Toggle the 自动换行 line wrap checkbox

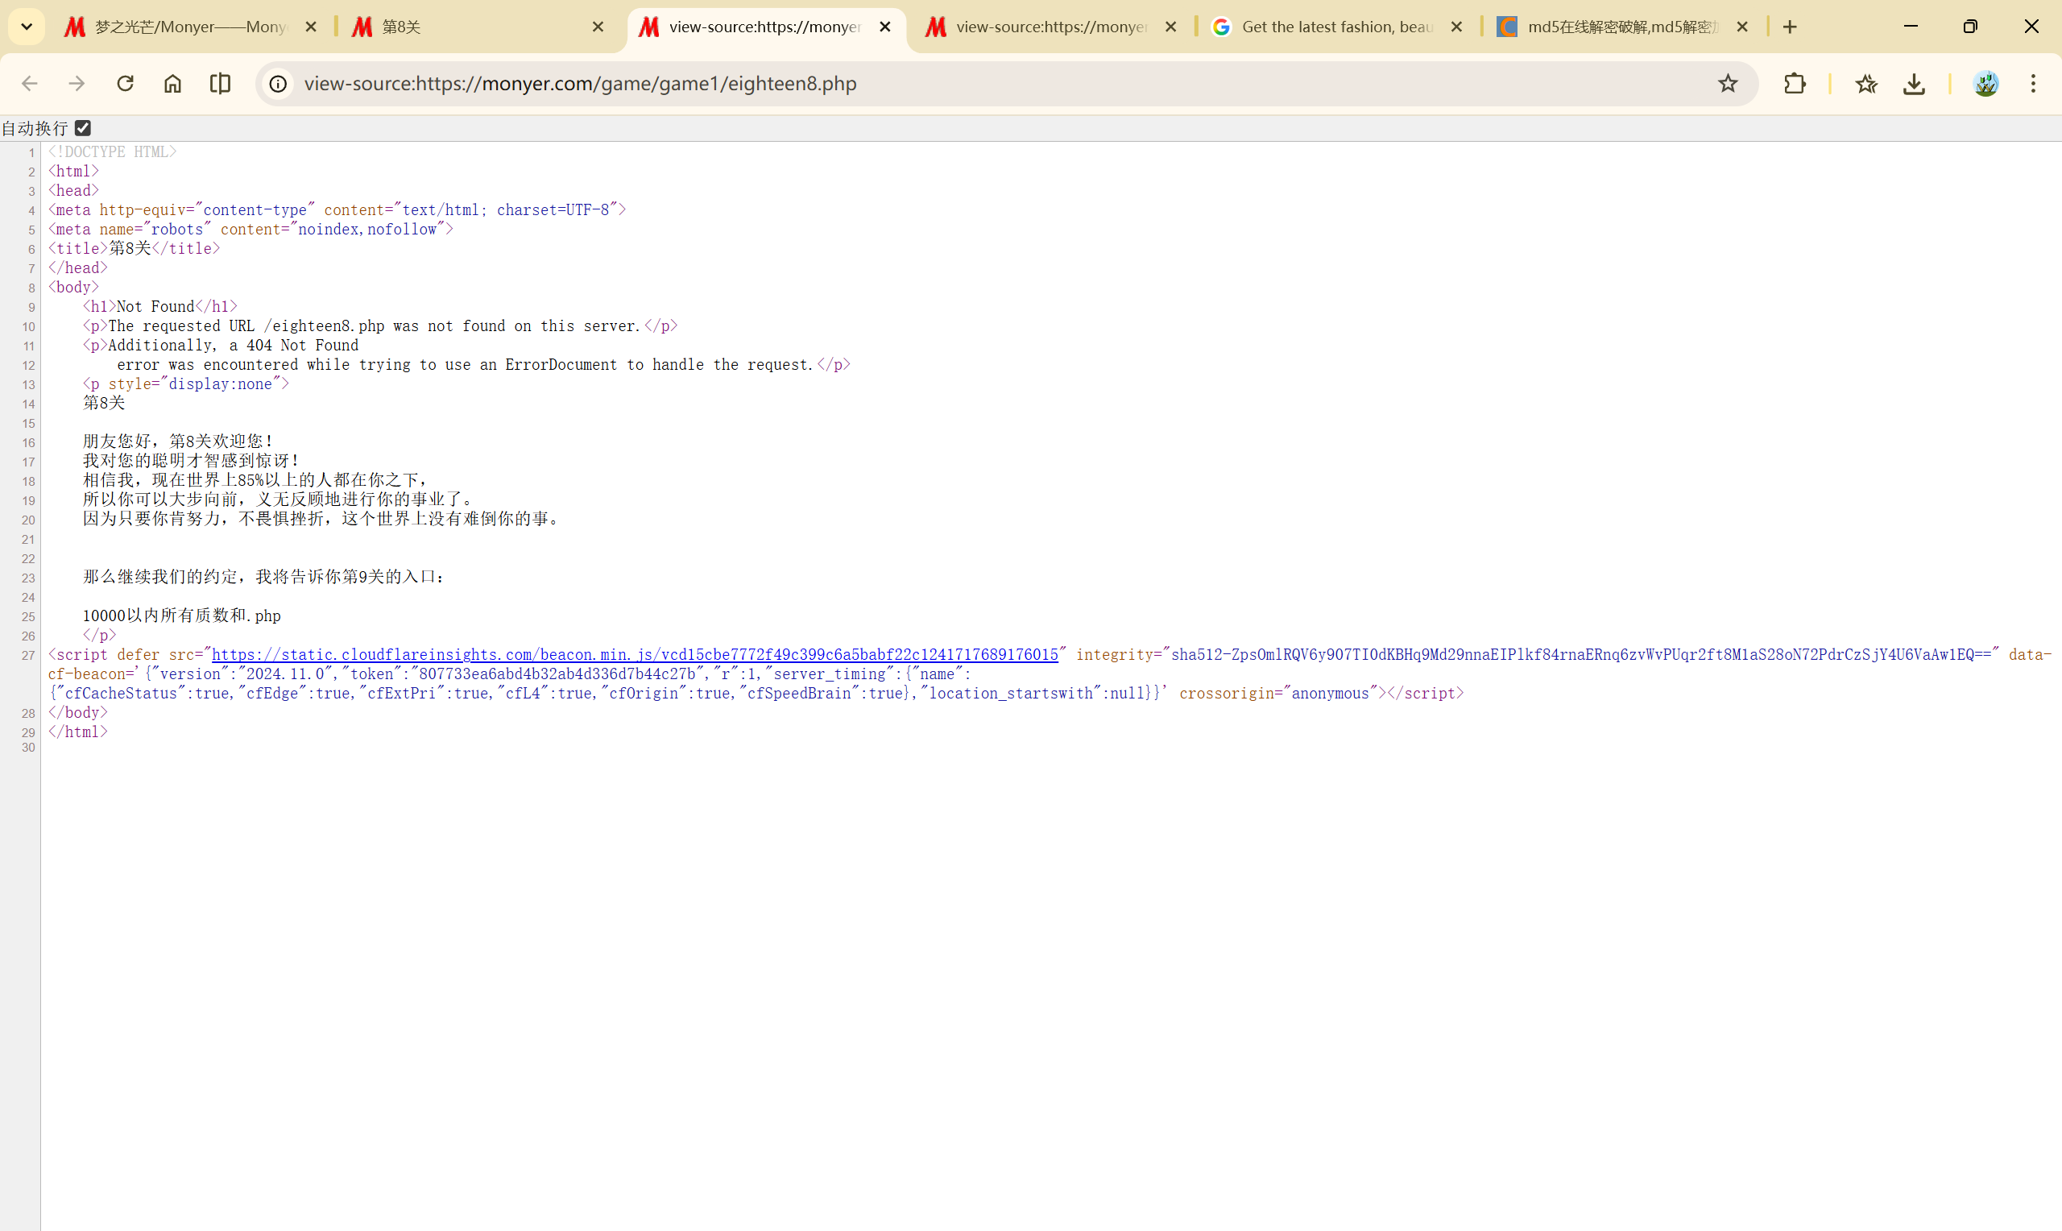point(83,128)
